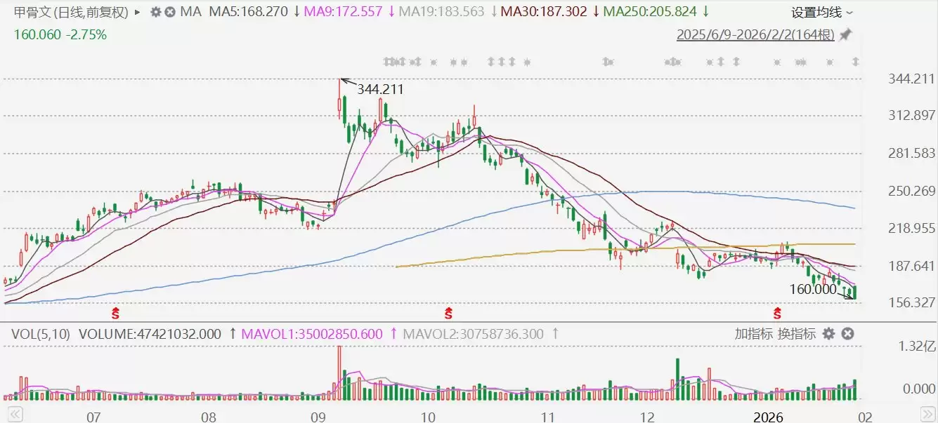Image resolution: width=938 pixels, height=423 pixels.
Task: Select the green MA250 moving average label
Action: click(x=651, y=12)
